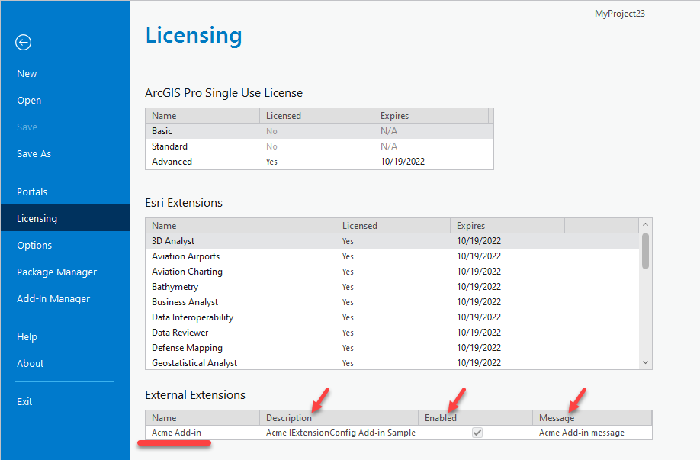700x460 pixels.
Task: Click the Help entry in the sidebar
Action: coord(27,336)
